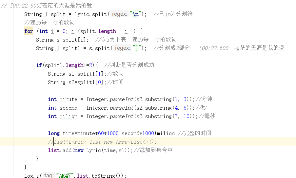296x178 pixels.
Task: Click the comment '//分钟'
Action: [x=204, y=99]
